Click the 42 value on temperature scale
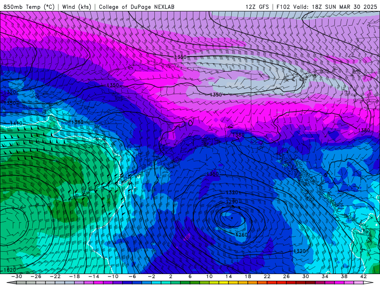 click(x=363, y=276)
